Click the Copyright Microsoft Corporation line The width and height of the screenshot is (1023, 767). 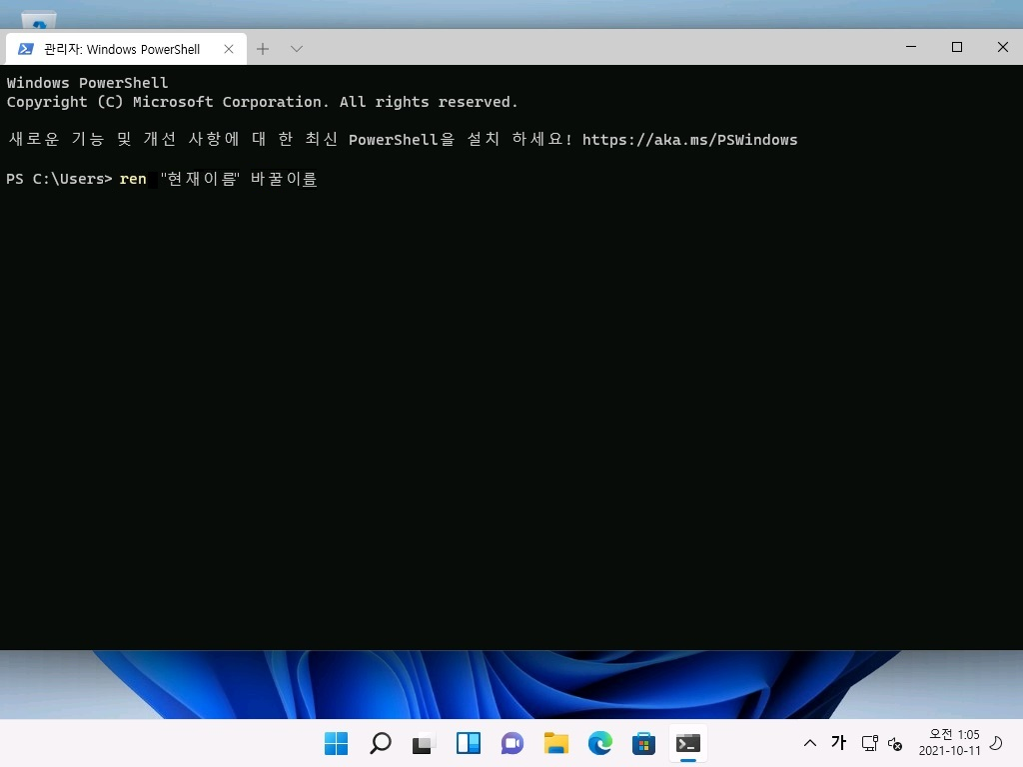(x=262, y=102)
